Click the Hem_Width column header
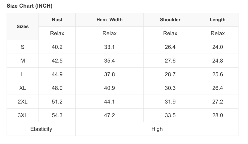This screenshot has width=248, height=144. tap(109, 20)
